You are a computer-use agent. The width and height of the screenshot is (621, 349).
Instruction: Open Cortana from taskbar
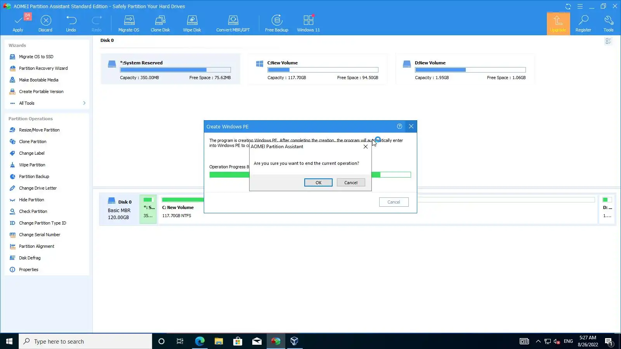161,341
